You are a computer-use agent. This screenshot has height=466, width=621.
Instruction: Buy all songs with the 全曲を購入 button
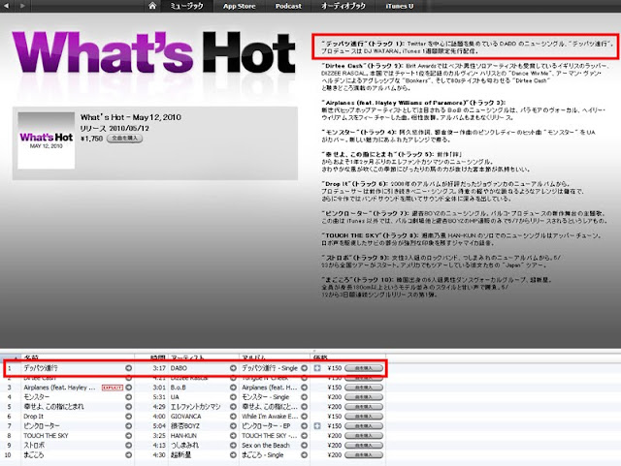coord(125,139)
